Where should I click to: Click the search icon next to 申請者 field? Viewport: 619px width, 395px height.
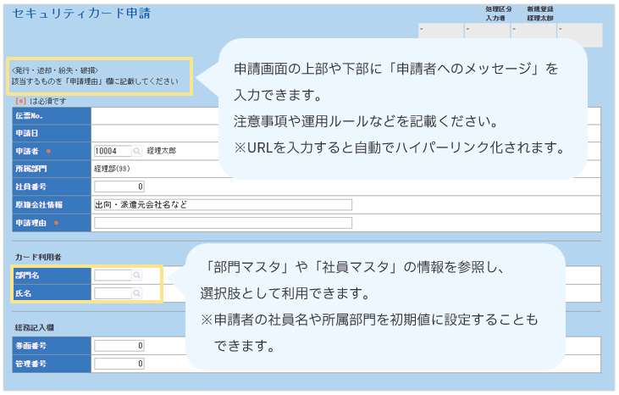pyautogui.click(x=137, y=151)
